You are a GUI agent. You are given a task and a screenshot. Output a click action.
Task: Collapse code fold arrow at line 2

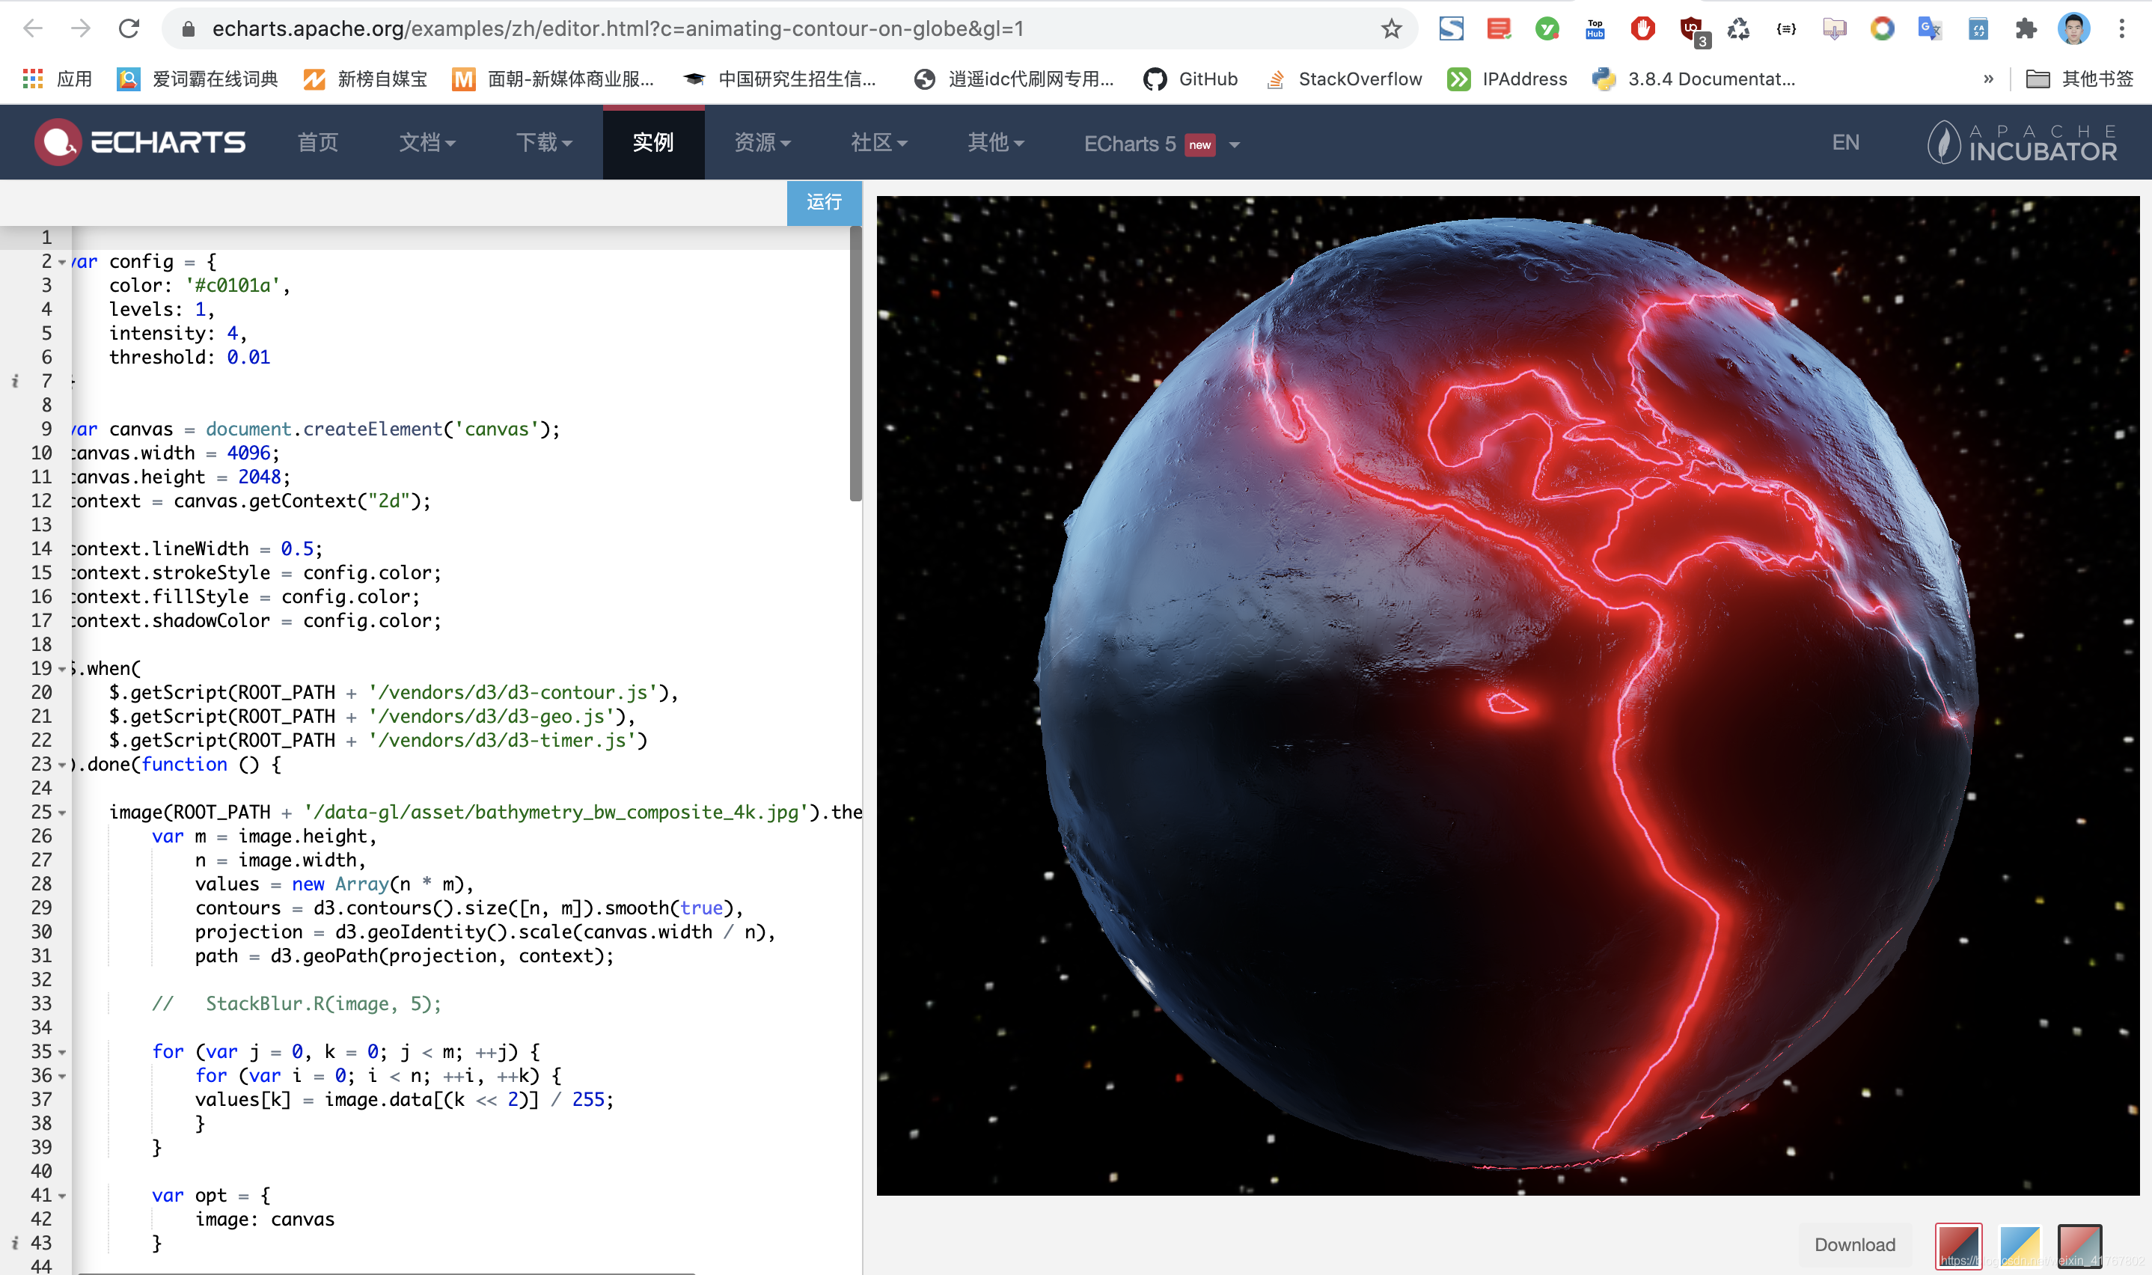[x=62, y=262]
